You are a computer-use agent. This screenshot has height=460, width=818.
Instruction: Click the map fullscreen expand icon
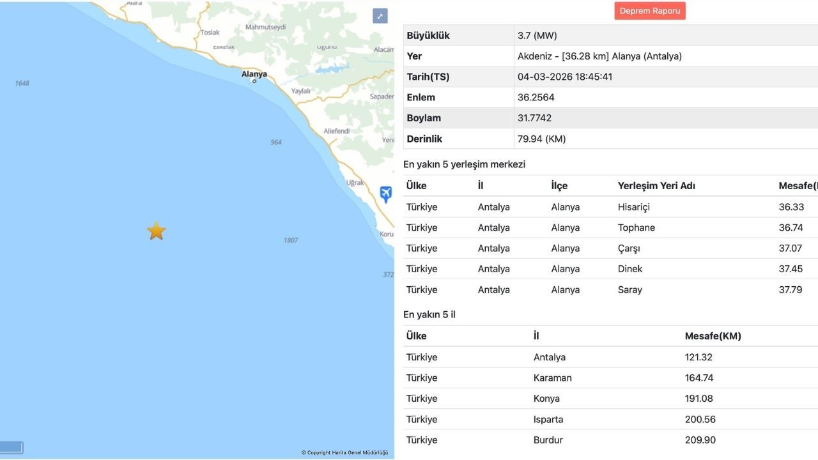click(380, 15)
